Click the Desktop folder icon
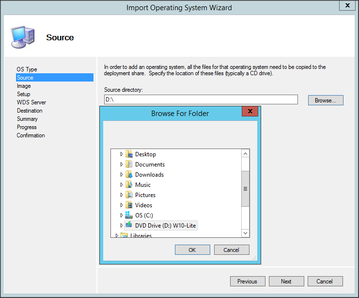Viewport: 359px width, 298px height. pyautogui.click(x=129, y=154)
